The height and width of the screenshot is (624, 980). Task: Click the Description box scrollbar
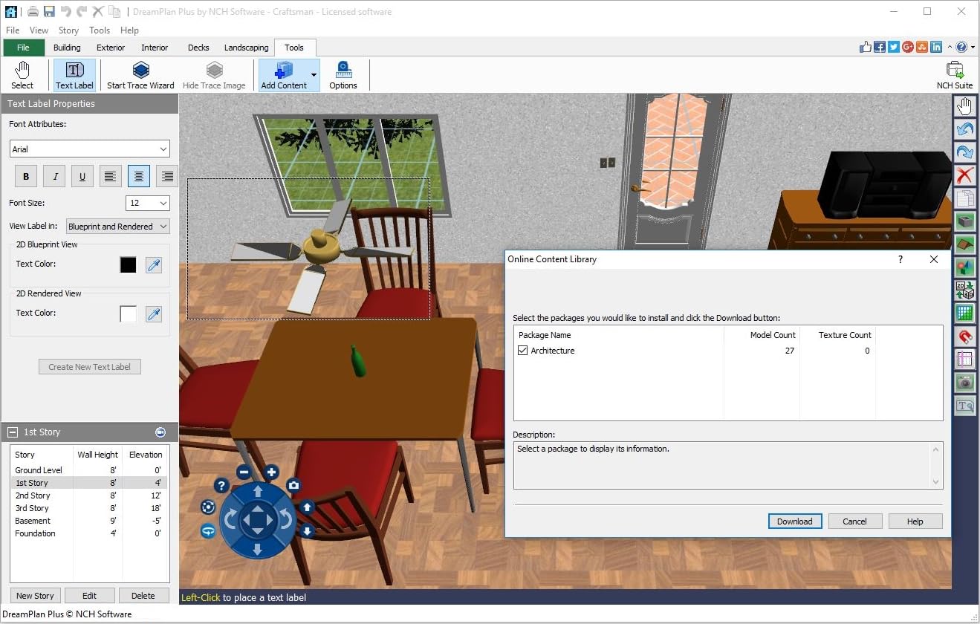[x=936, y=465]
